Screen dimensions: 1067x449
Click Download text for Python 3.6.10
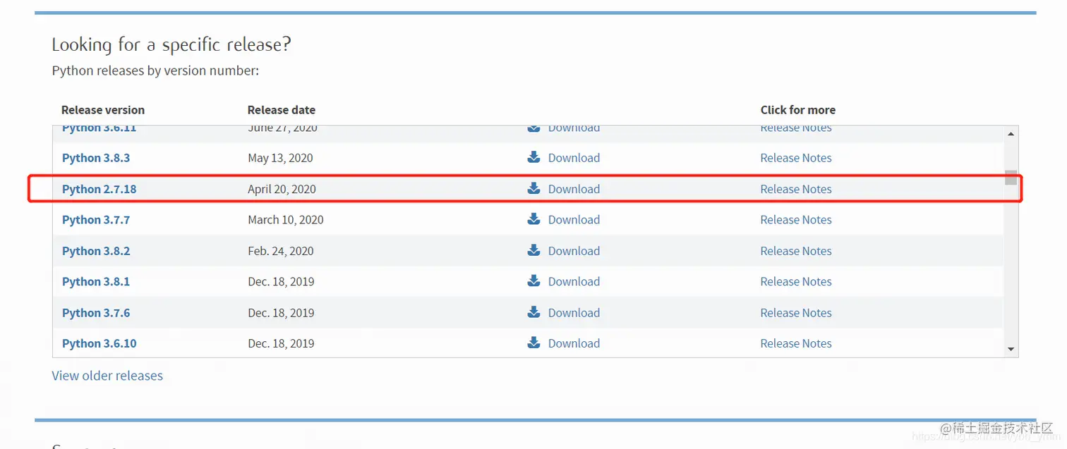click(574, 343)
